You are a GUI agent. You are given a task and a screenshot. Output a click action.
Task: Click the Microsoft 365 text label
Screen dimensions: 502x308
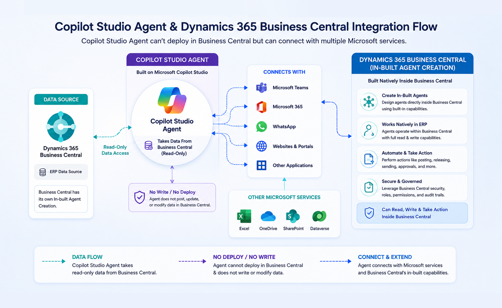[288, 107]
